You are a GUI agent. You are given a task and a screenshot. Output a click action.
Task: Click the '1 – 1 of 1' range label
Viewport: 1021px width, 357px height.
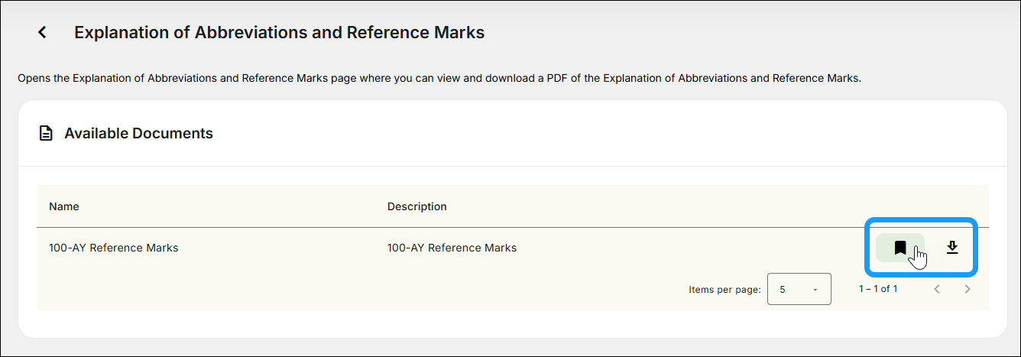(x=878, y=289)
